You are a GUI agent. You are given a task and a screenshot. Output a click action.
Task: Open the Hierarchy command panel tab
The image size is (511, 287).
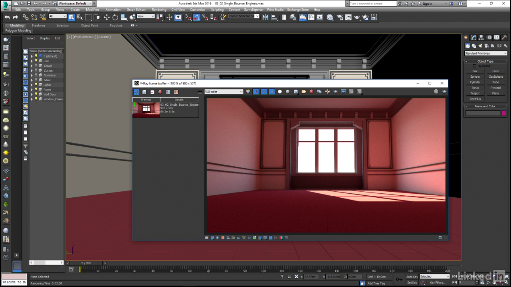(481, 37)
